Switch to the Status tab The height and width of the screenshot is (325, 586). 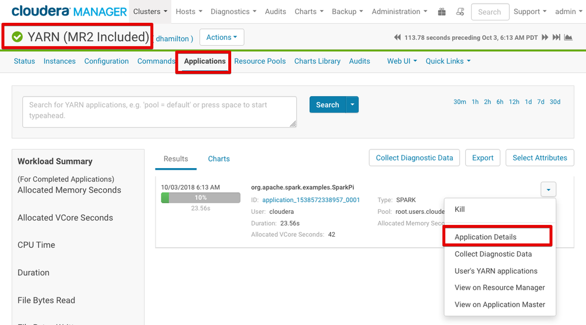click(x=24, y=61)
